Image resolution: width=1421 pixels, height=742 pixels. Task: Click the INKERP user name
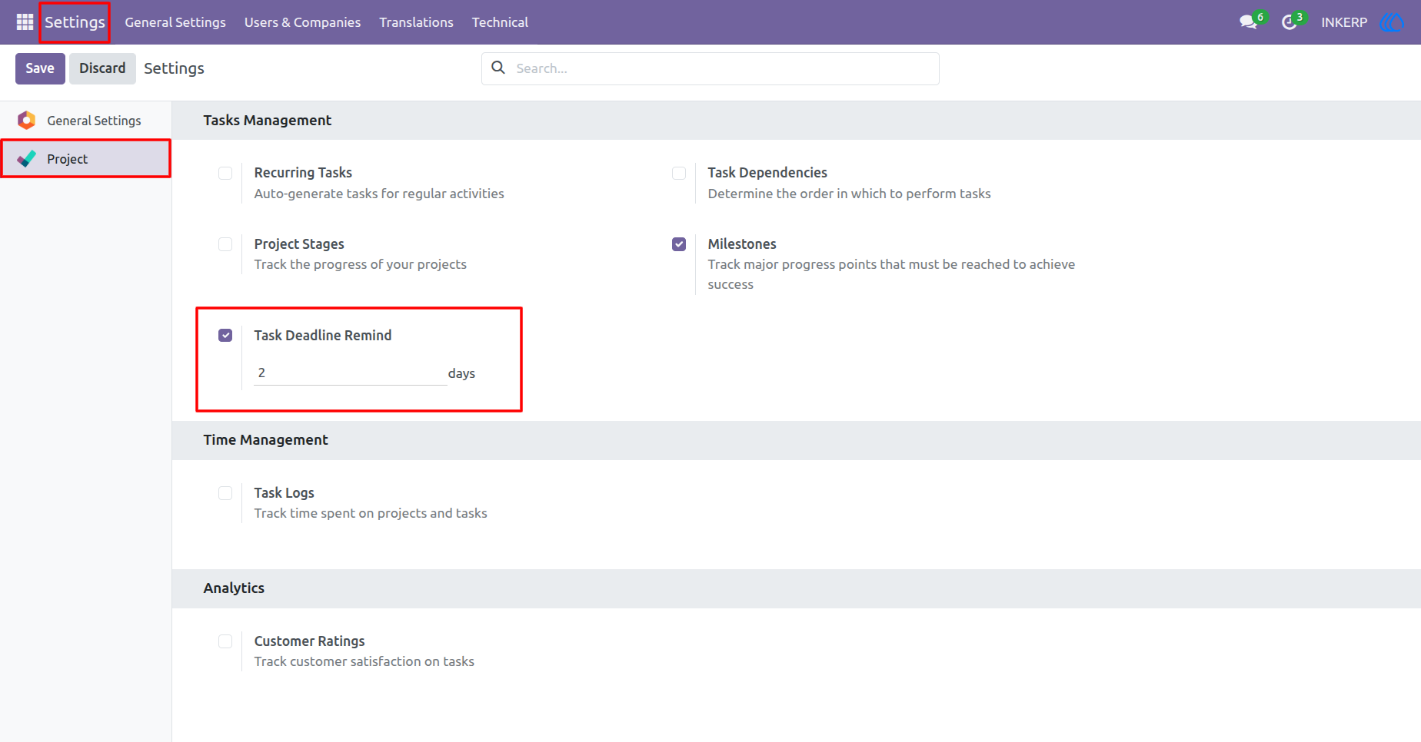(x=1344, y=22)
